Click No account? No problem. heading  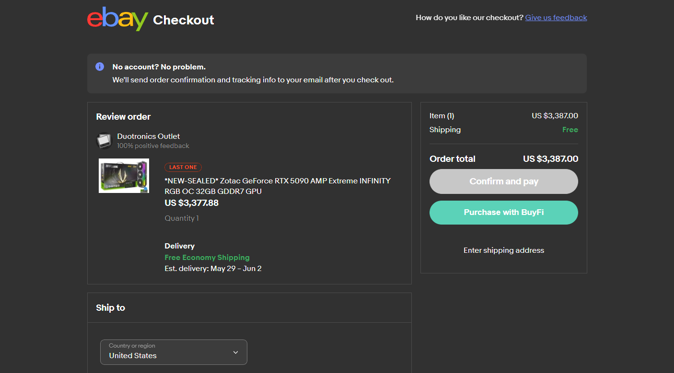[x=159, y=67]
